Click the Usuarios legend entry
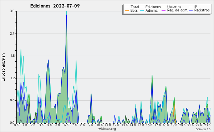Image resolution: width=214 pixels, height=132 pixels. coord(171,7)
